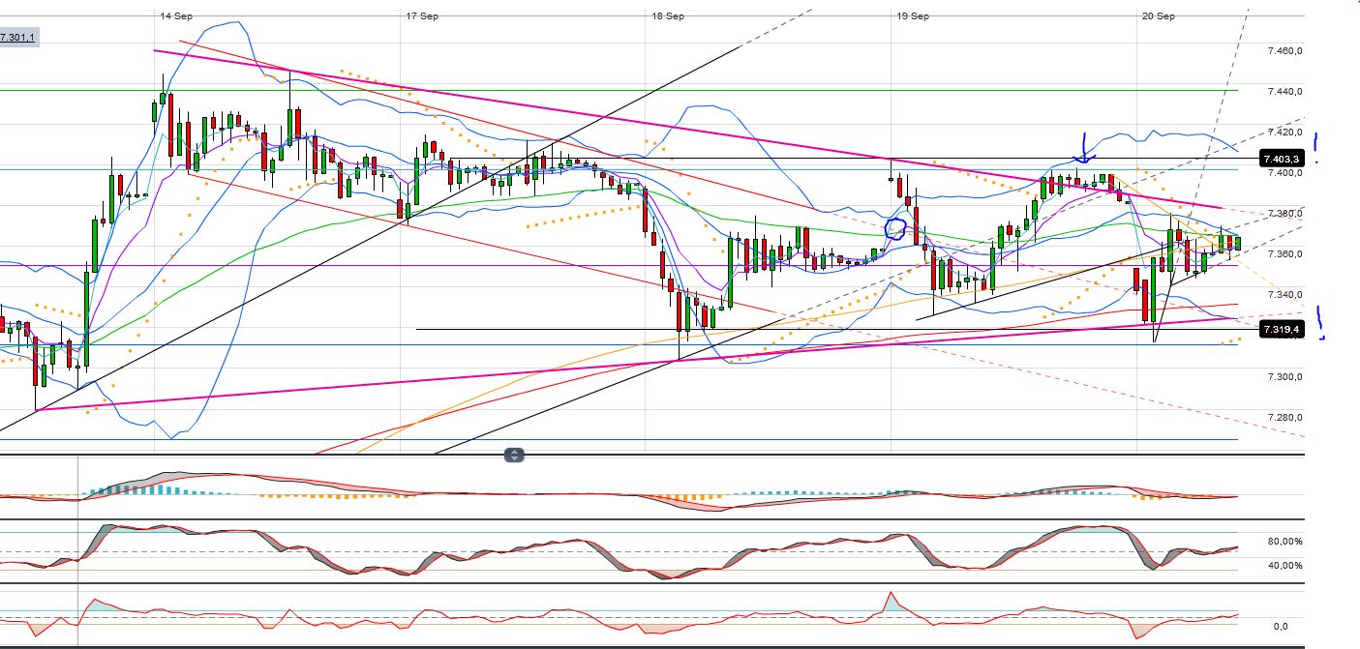The image size is (1360, 649).
Task: Click the 7.300,0 price axis value
Action: (1284, 377)
